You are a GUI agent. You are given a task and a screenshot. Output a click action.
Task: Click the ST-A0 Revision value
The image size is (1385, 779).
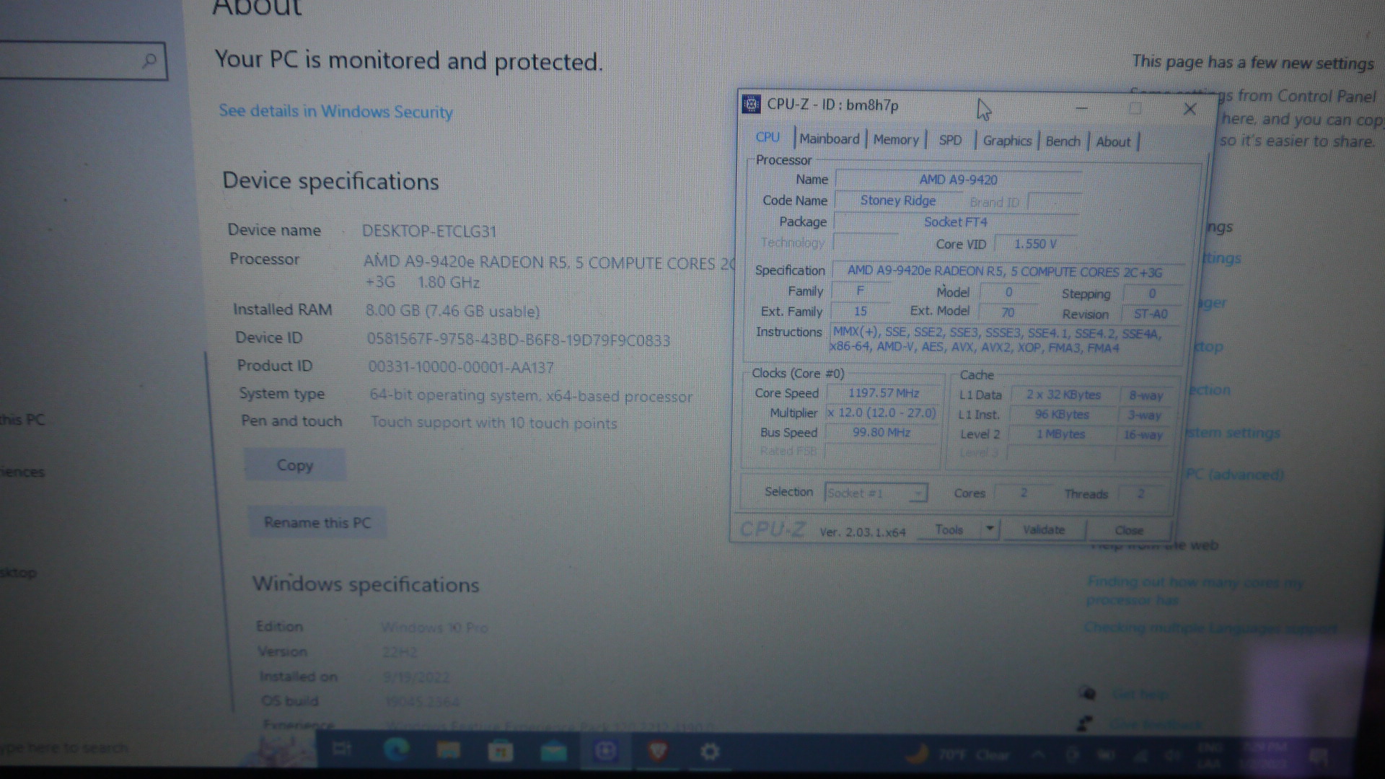(1150, 314)
